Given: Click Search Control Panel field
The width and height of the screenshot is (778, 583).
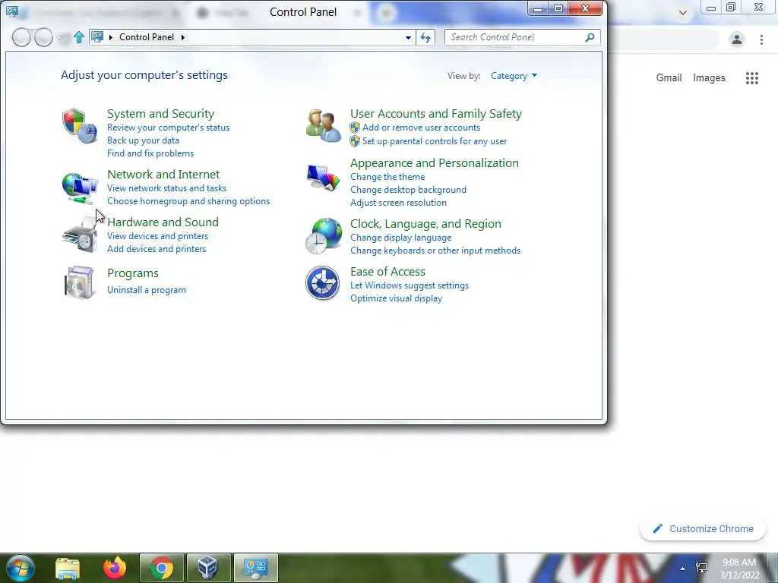Looking at the screenshot, I should coord(523,37).
